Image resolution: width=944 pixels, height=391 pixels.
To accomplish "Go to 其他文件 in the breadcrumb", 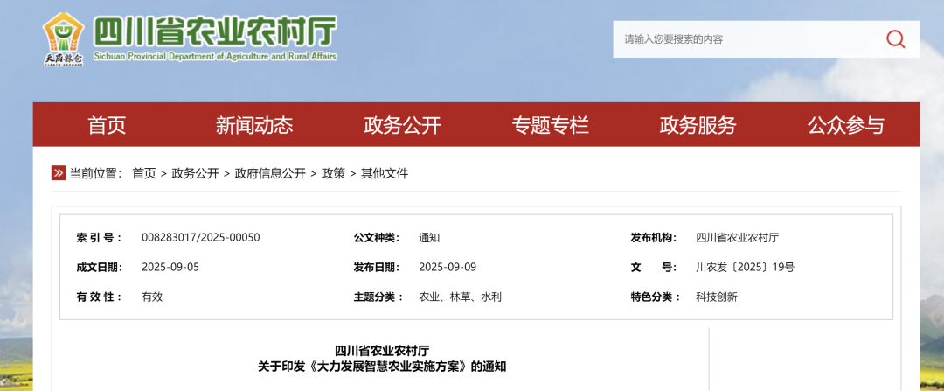I will (x=384, y=173).
